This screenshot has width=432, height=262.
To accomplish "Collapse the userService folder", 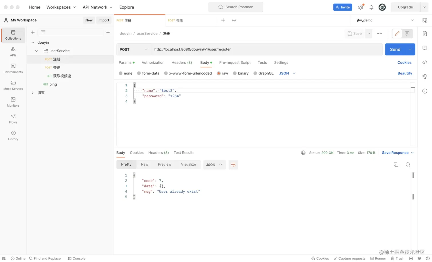I will click(36, 51).
